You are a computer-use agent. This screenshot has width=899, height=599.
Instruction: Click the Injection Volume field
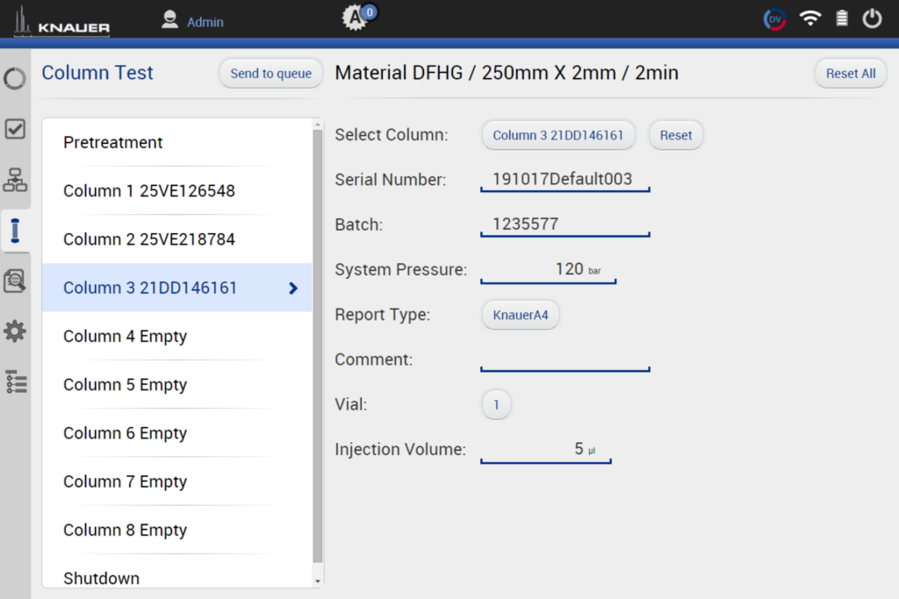[x=546, y=450]
